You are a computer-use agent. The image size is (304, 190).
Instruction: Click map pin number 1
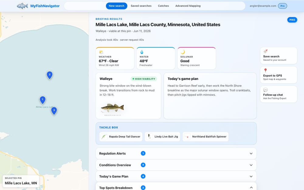(x=43, y=100)
